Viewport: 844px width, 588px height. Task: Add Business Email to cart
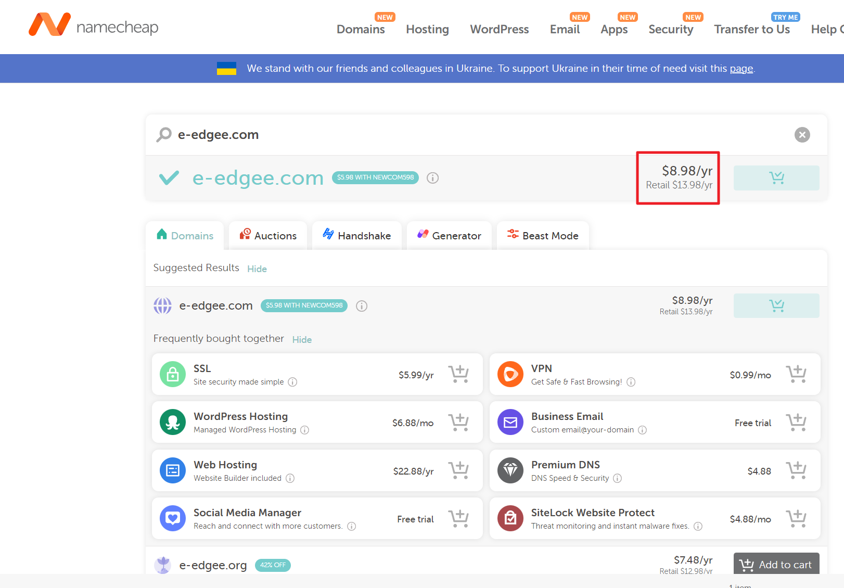pyautogui.click(x=796, y=422)
